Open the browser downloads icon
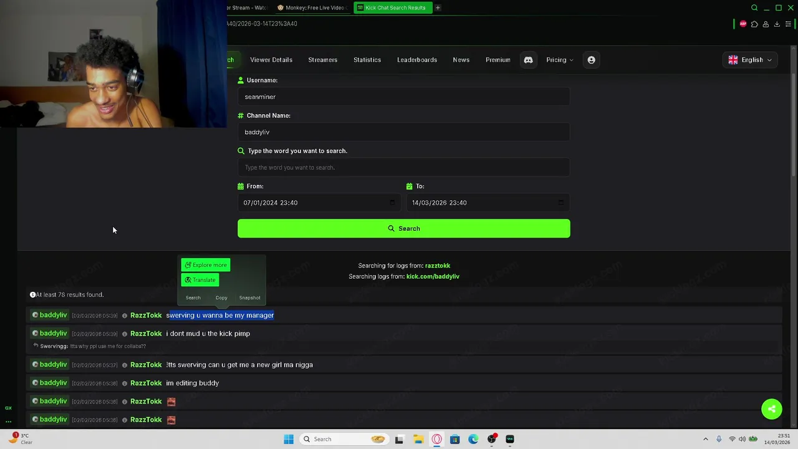Image resolution: width=798 pixels, height=449 pixels. tap(777, 24)
